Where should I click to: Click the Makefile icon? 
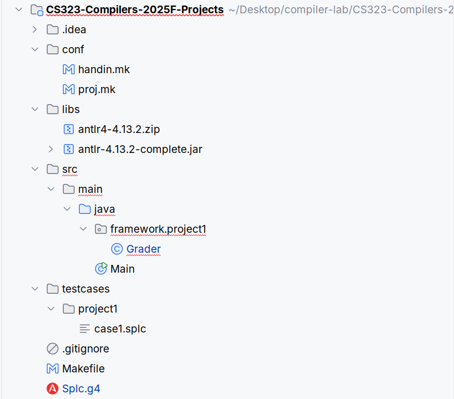(53, 369)
